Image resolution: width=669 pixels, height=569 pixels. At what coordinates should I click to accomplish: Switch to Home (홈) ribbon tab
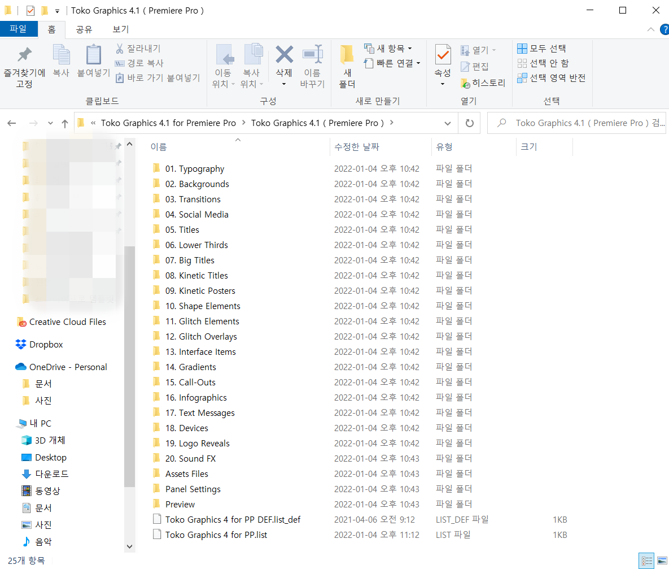51,29
